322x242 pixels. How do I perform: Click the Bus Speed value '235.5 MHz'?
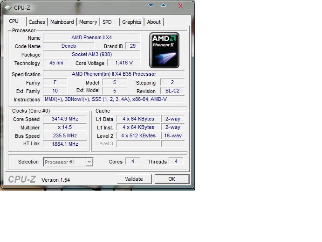point(65,136)
